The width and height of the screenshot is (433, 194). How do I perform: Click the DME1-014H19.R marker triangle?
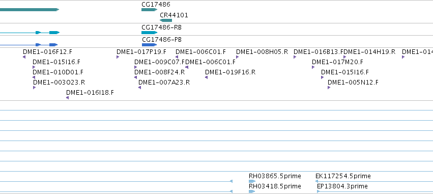344,57
